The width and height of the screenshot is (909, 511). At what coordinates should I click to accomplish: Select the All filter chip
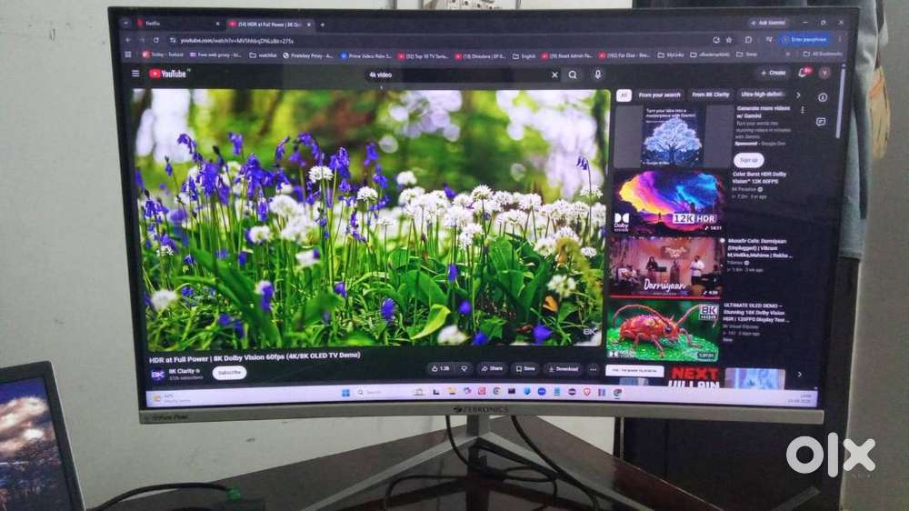coord(624,95)
